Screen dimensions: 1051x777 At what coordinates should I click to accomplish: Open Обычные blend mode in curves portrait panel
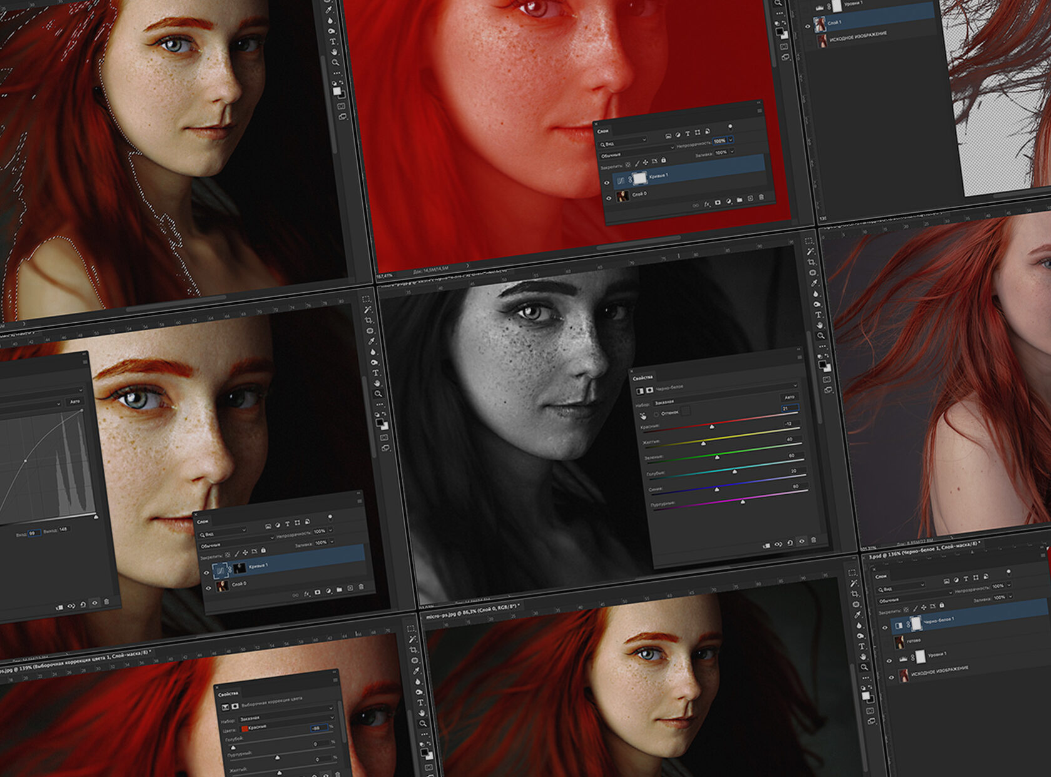(x=236, y=542)
